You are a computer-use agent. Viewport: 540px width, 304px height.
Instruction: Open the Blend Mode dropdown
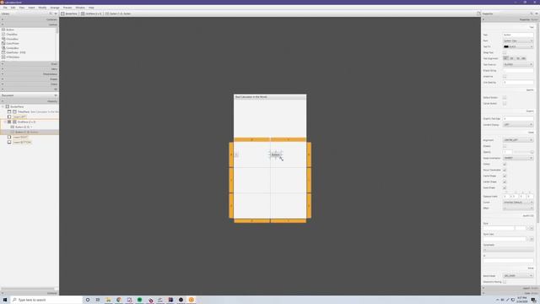(517, 276)
